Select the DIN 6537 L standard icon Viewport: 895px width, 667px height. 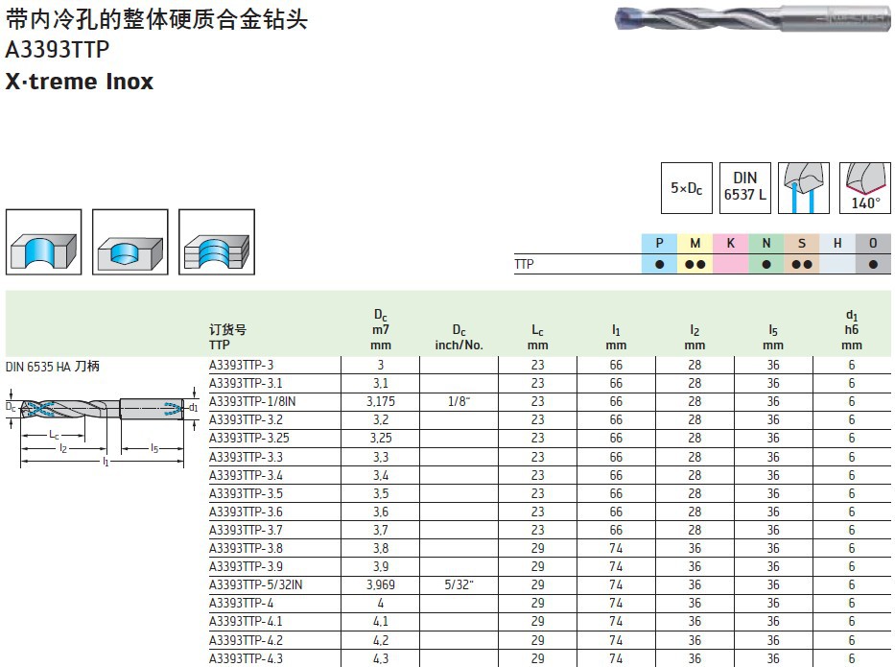745,188
